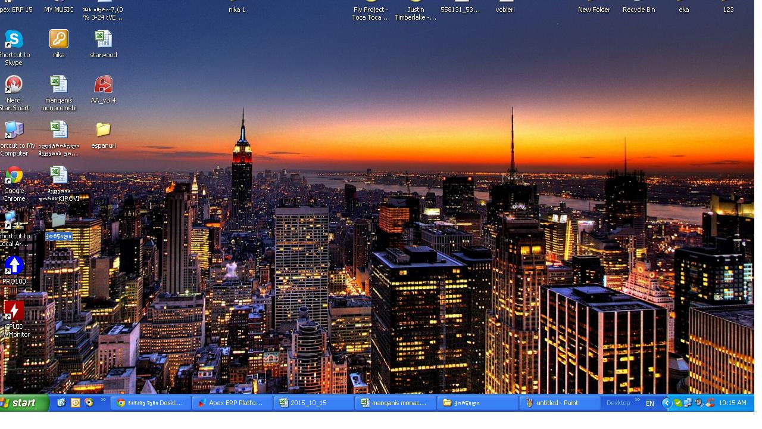Switch to untitled - Paint taskbar window
The image size is (762, 429).
(560, 403)
